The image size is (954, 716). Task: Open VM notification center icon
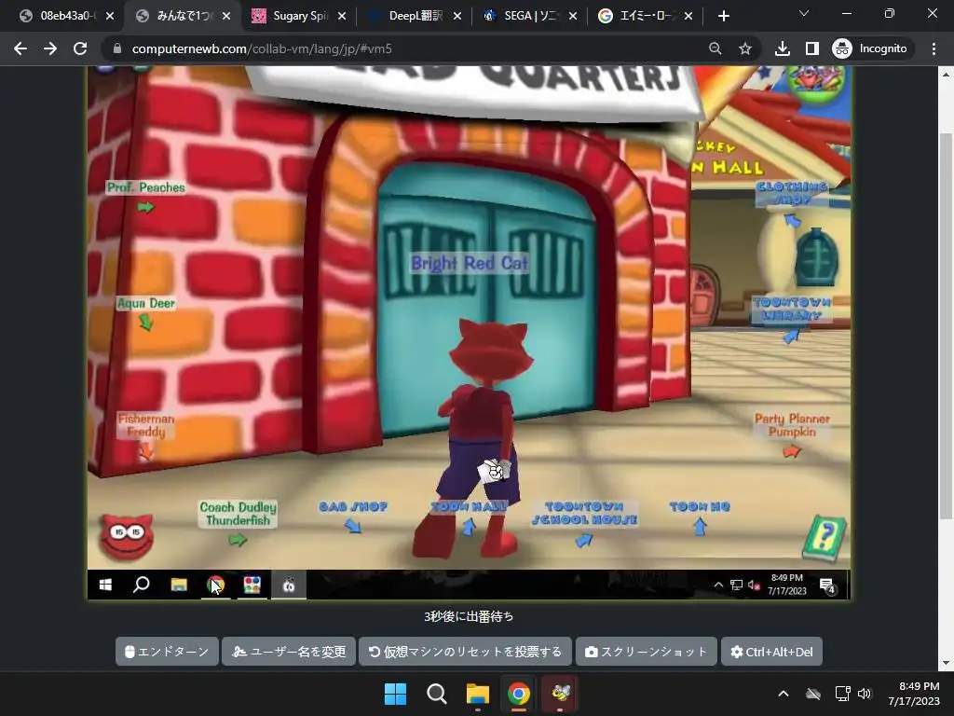coord(827,585)
